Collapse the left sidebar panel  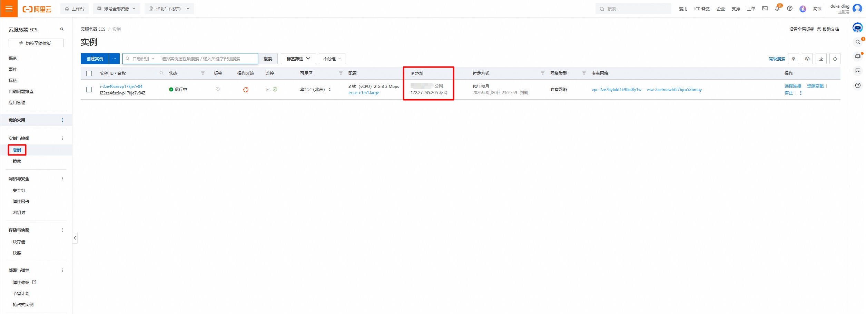tap(75, 238)
